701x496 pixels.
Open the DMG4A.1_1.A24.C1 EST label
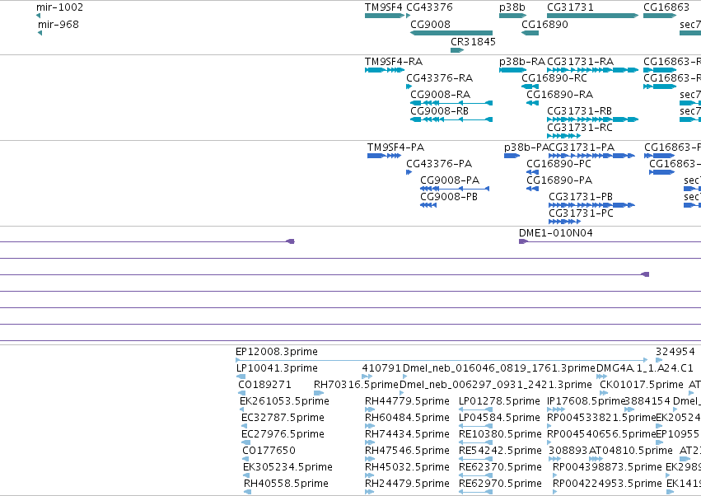pyautogui.click(x=645, y=368)
